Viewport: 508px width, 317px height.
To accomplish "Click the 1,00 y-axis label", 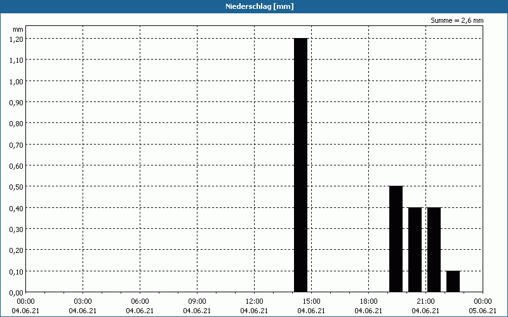I will pos(17,81).
